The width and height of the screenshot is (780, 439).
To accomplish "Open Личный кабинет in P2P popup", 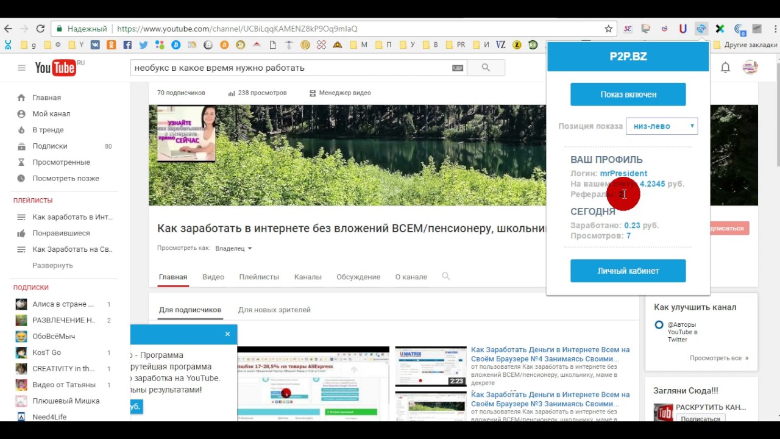I will click(628, 271).
